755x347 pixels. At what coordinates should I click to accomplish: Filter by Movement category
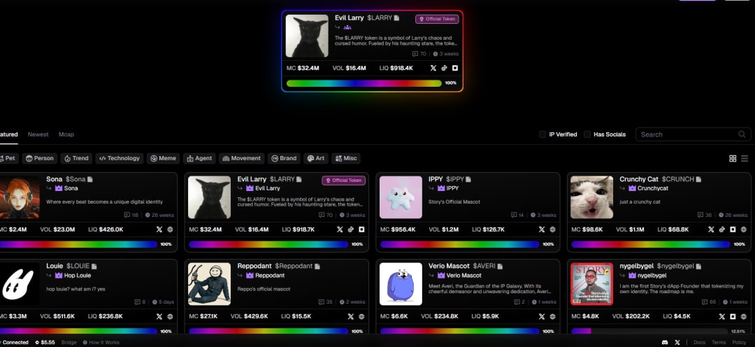click(242, 158)
